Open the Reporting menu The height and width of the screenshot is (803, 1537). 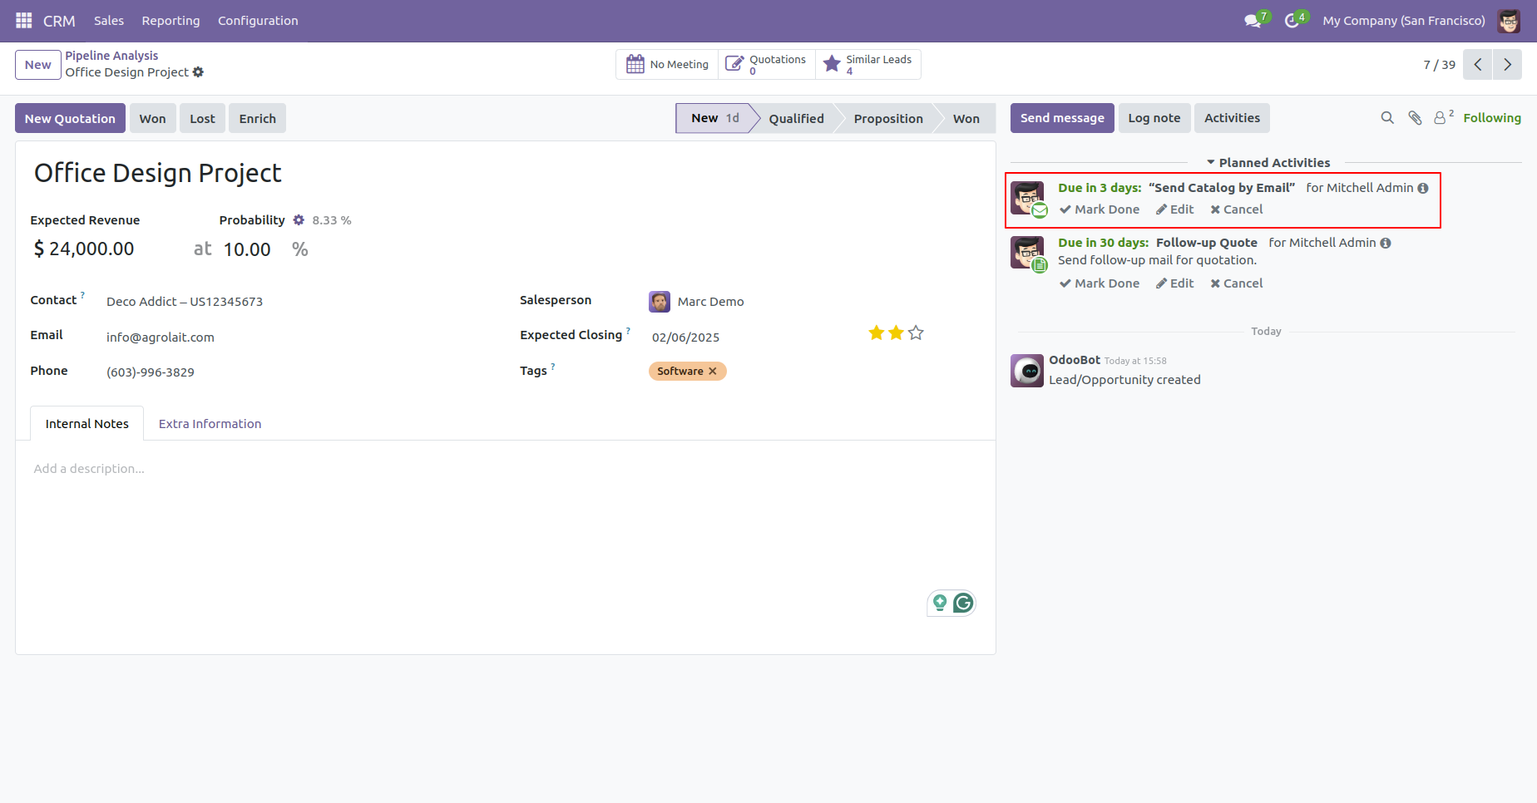point(171,21)
